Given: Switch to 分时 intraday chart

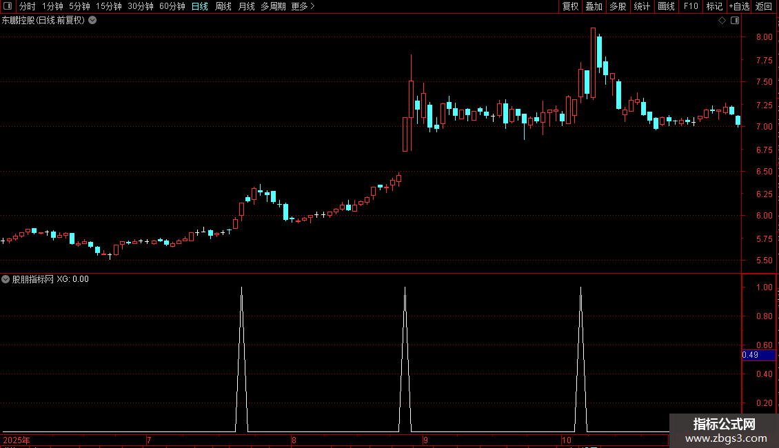Looking at the screenshot, I should coord(28,6).
